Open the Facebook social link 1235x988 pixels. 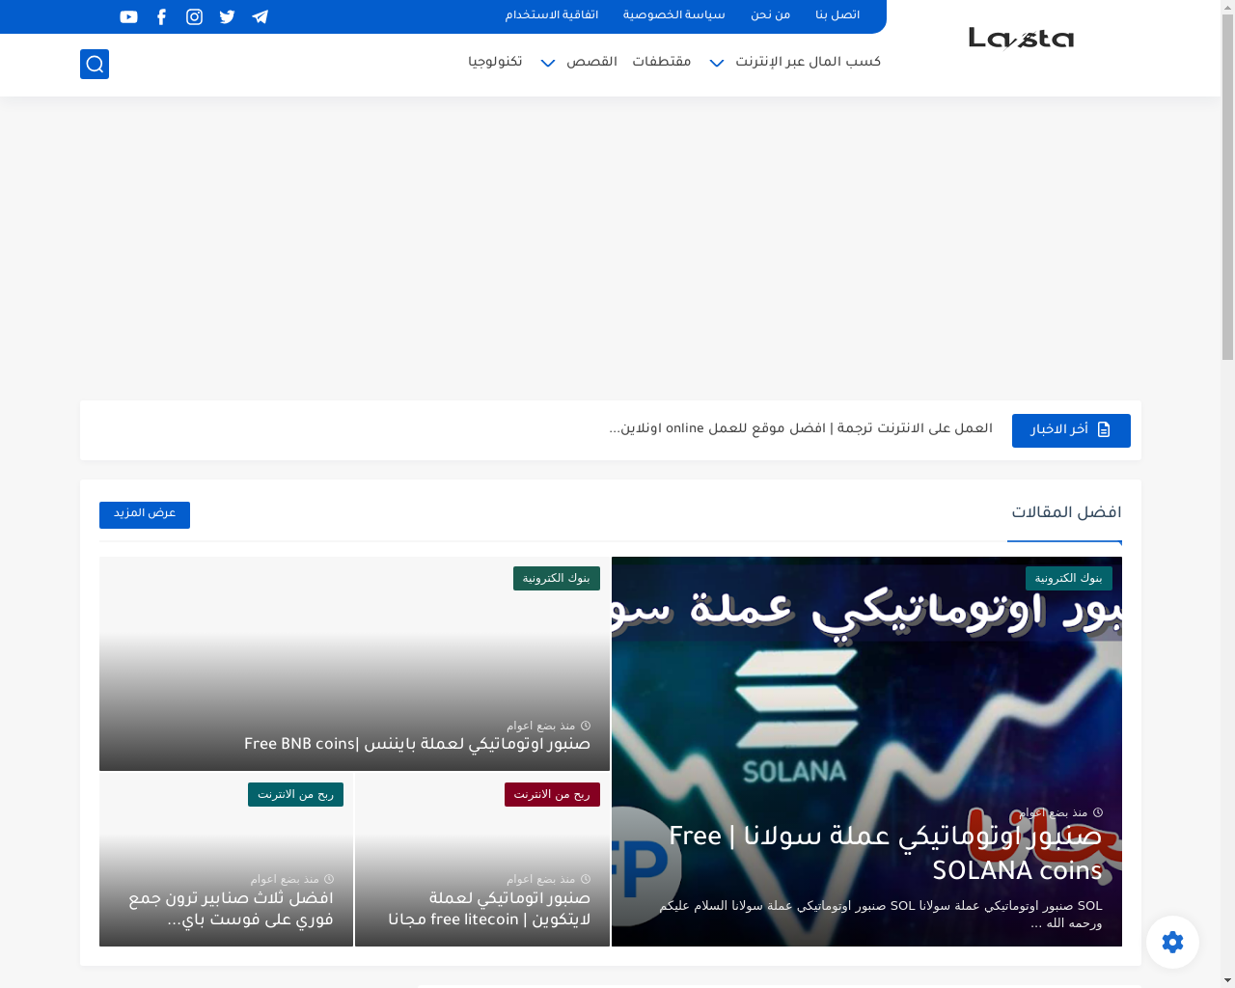161,16
